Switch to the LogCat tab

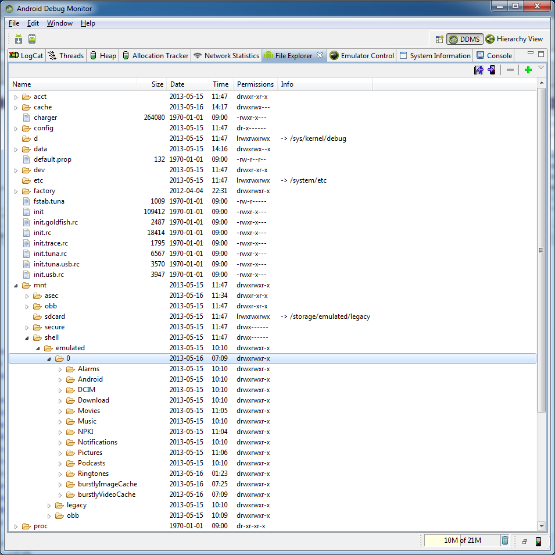tap(27, 56)
